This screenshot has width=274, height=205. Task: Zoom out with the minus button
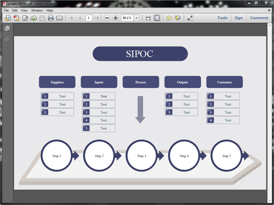107,18
